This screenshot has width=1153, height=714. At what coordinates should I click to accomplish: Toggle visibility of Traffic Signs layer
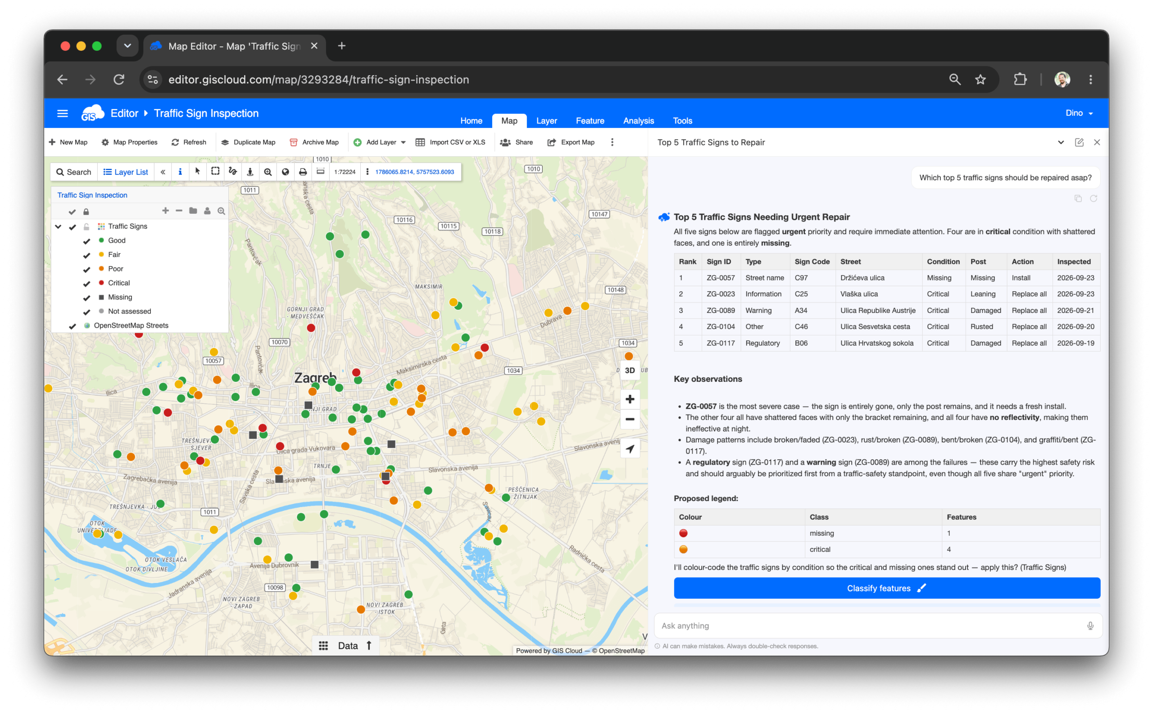coord(72,226)
